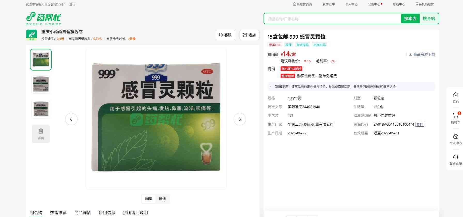This screenshot has width=463, height=217.
Task: Click the 药帮忙 logo
Action: [43, 18]
